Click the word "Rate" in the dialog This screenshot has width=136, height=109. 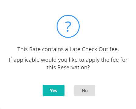pyautogui.click(x=35, y=49)
